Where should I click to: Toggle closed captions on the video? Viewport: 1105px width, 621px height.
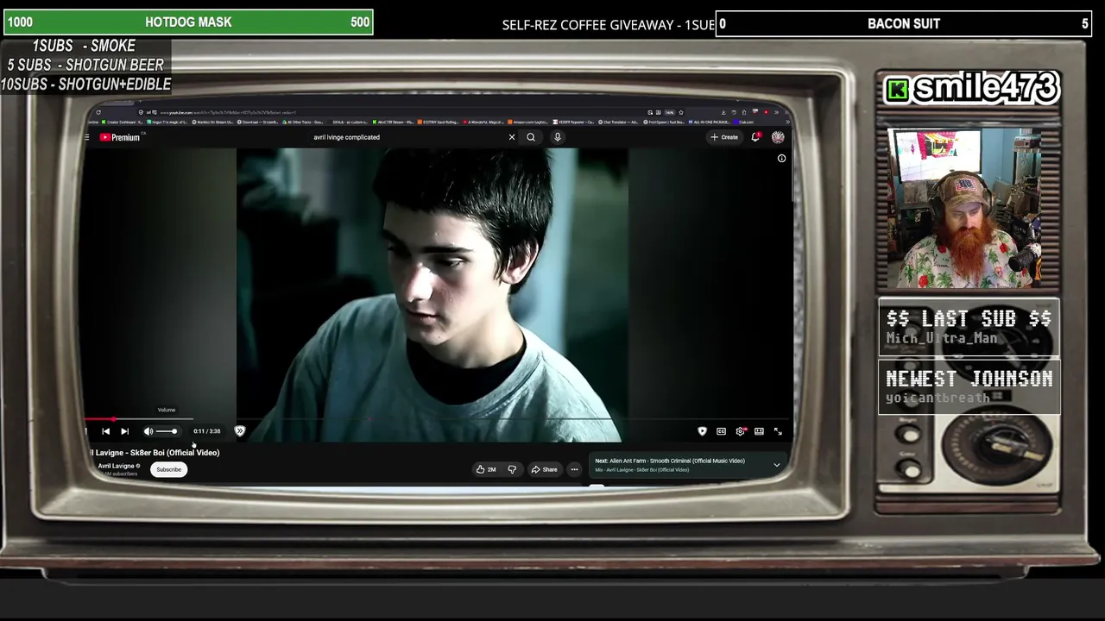point(721,431)
